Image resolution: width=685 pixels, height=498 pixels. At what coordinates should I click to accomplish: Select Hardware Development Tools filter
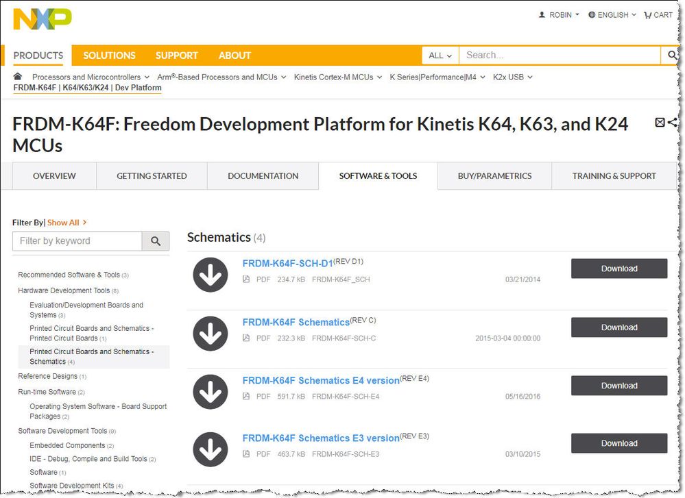click(68, 290)
